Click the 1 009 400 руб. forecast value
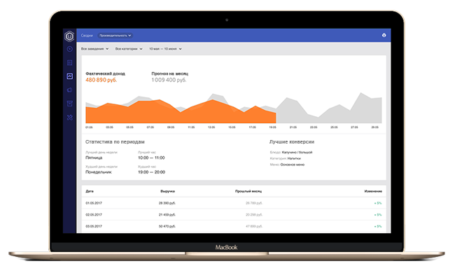Screen dimensions: 455x273 coord(169,80)
